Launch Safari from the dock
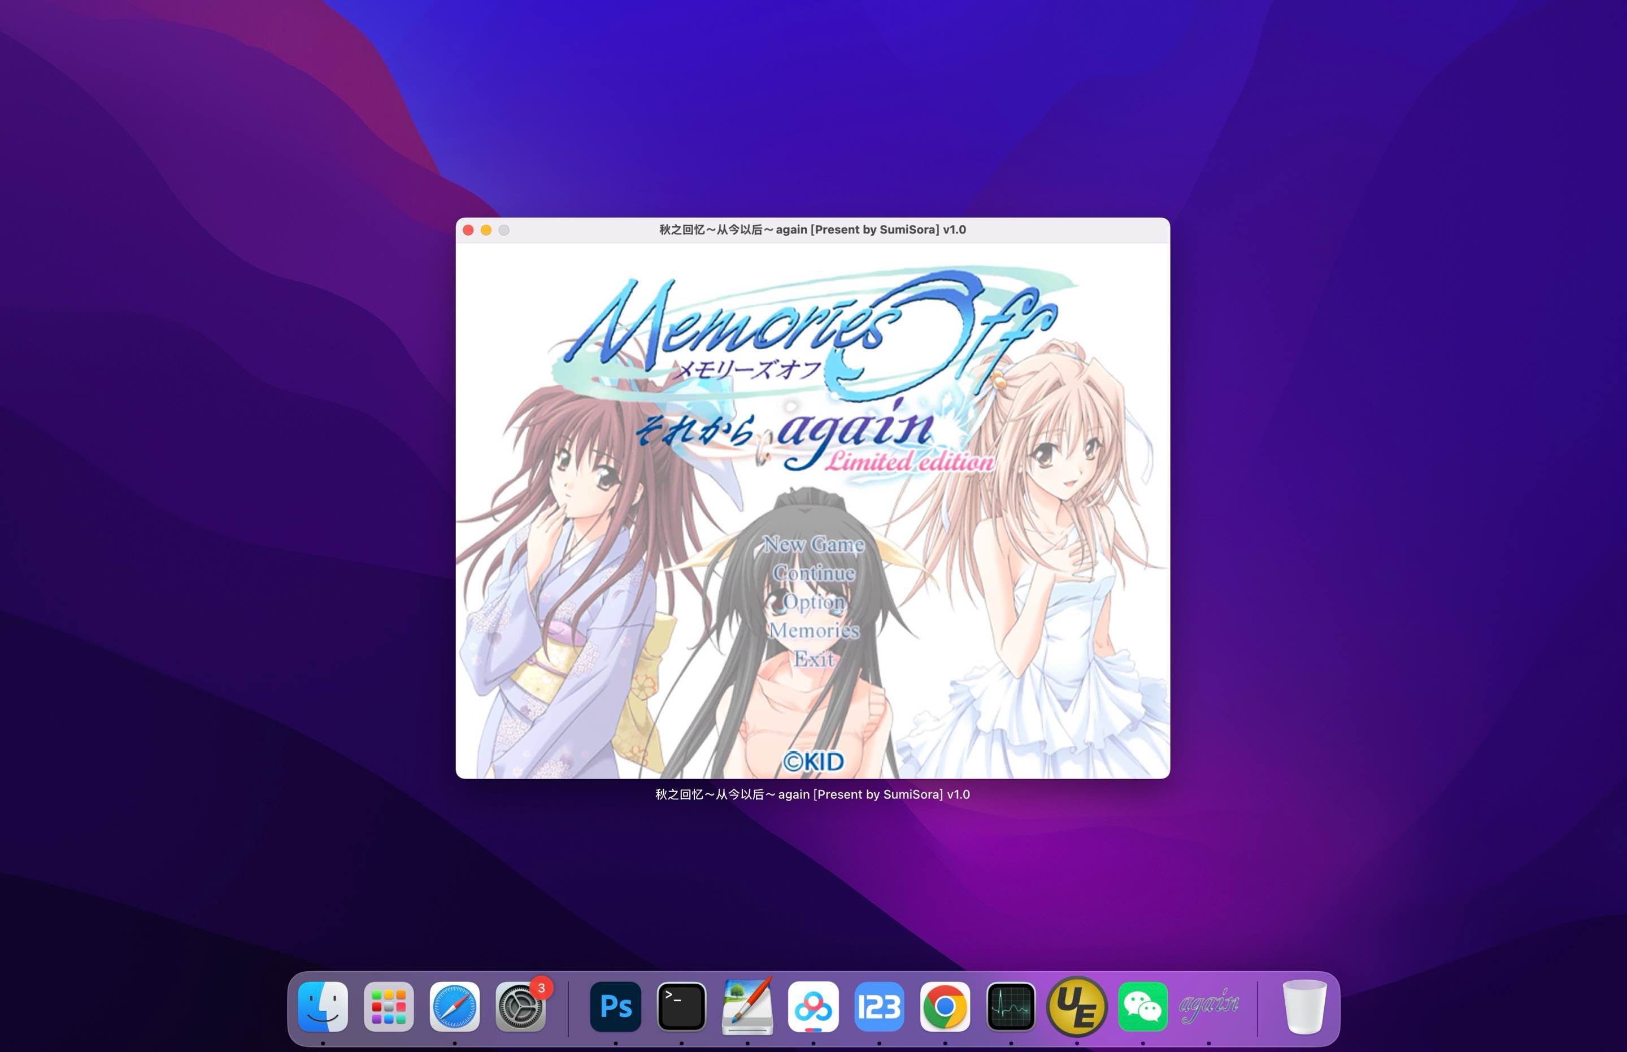1627x1052 pixels. tap(454, 1007)
